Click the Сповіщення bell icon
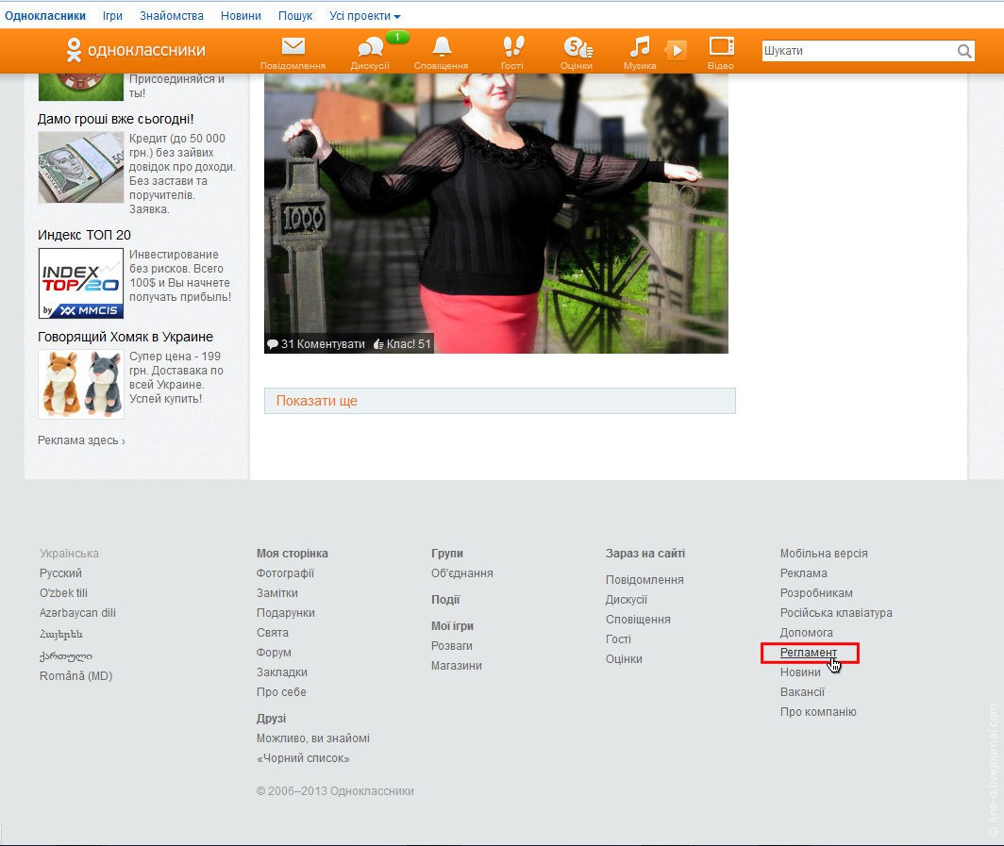This screenshot has height=846, width=1004. (x=441, y=47)
